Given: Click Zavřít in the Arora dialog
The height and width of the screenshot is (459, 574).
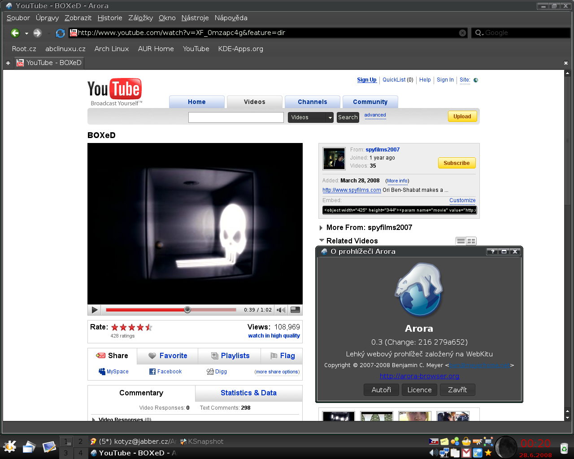Looking at the screenshot, I should tap(457, 390).
